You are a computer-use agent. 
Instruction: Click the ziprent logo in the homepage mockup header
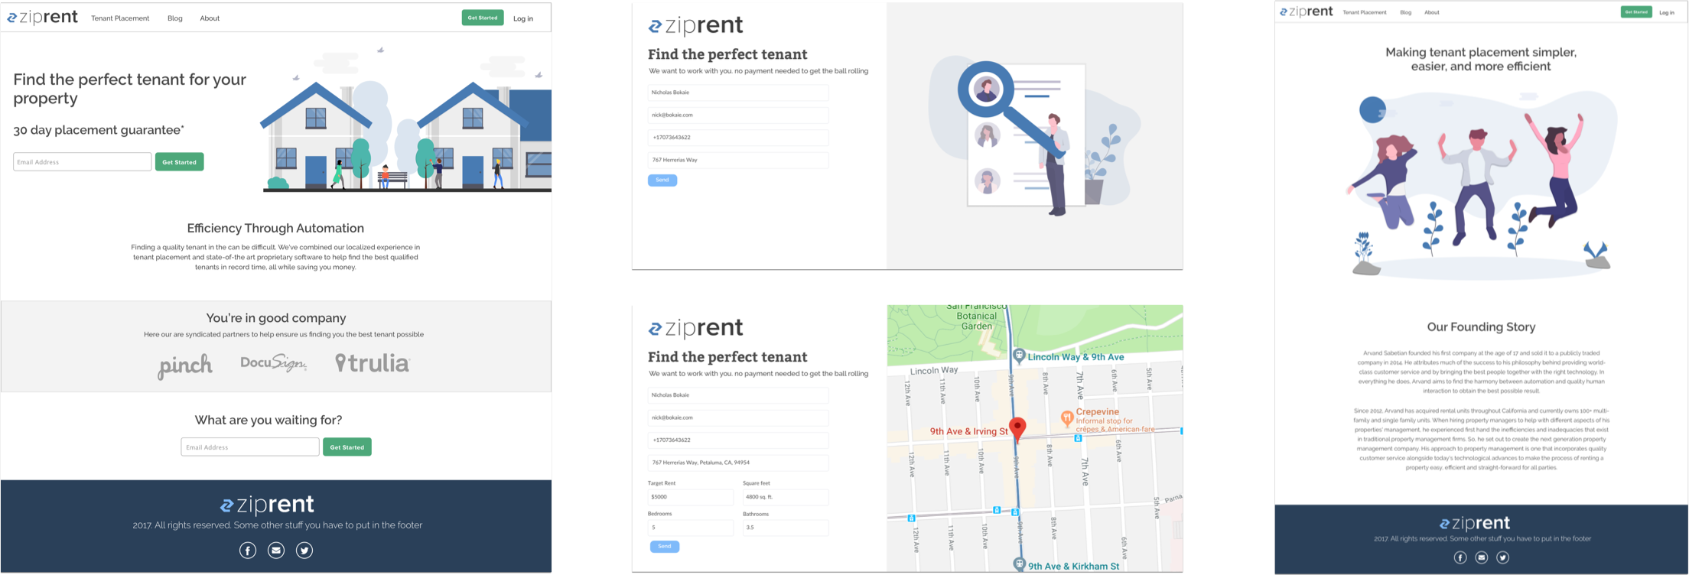coord(43,17)
